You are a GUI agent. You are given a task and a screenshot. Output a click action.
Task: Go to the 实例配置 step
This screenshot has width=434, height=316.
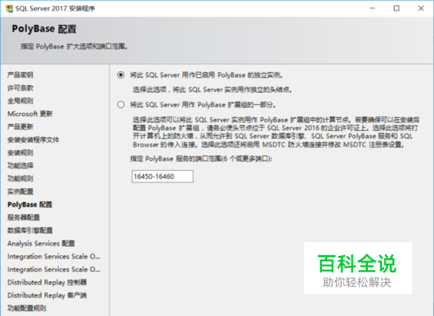tap(20, 191)
